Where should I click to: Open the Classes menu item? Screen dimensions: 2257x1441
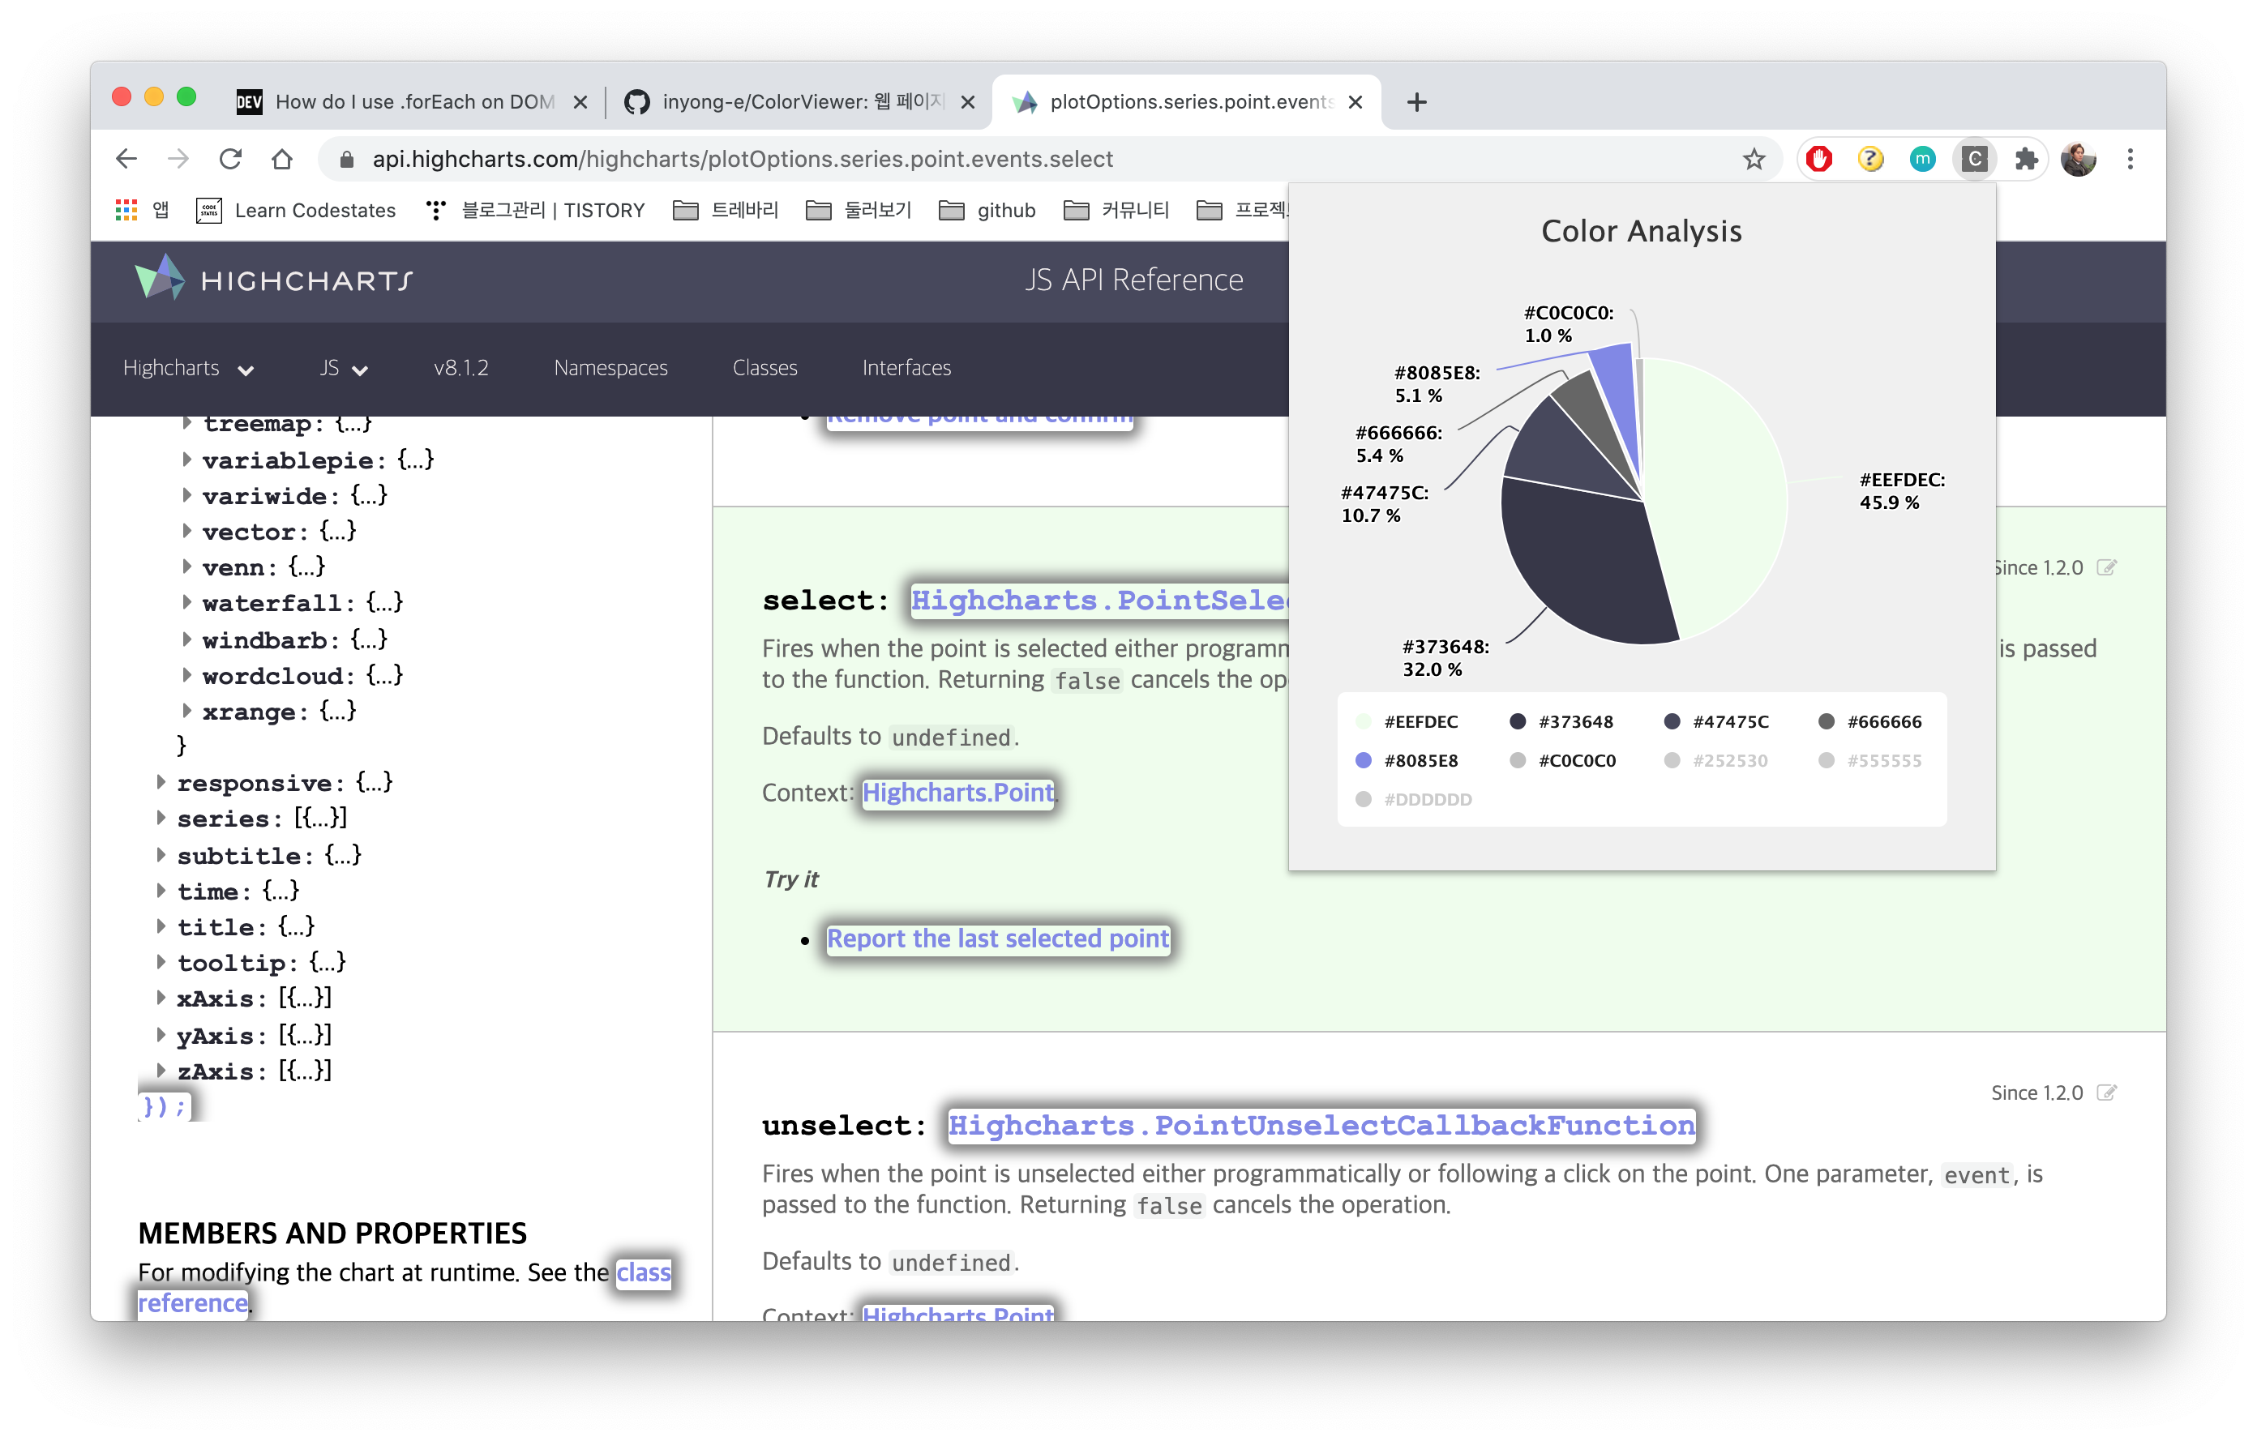coord(764,367)
